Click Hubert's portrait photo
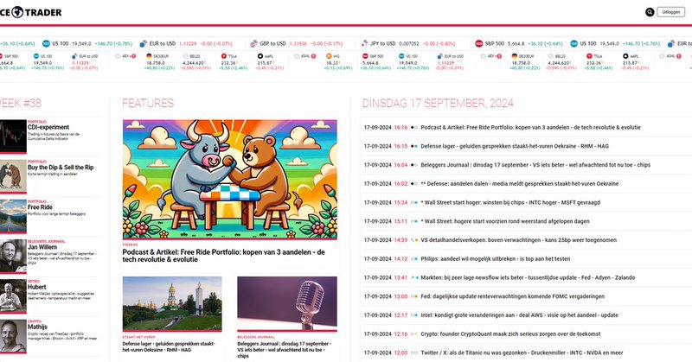692x362 pixels. (13, 295)
